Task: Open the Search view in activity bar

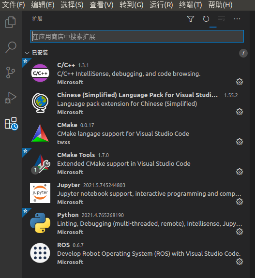Action: point(11,47)
